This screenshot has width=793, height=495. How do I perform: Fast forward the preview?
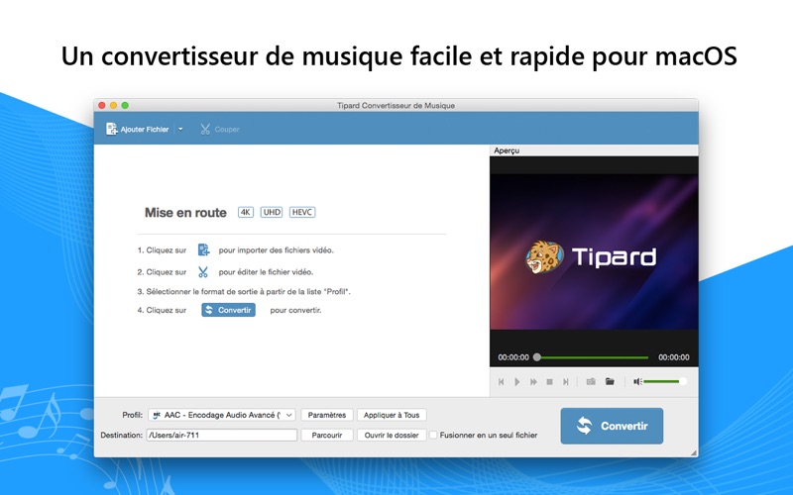point(533,382)
